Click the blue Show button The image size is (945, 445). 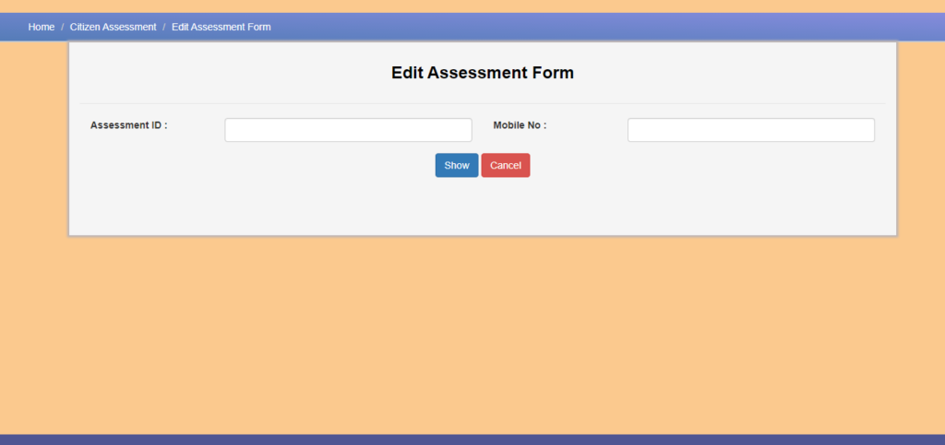point(457,165)
